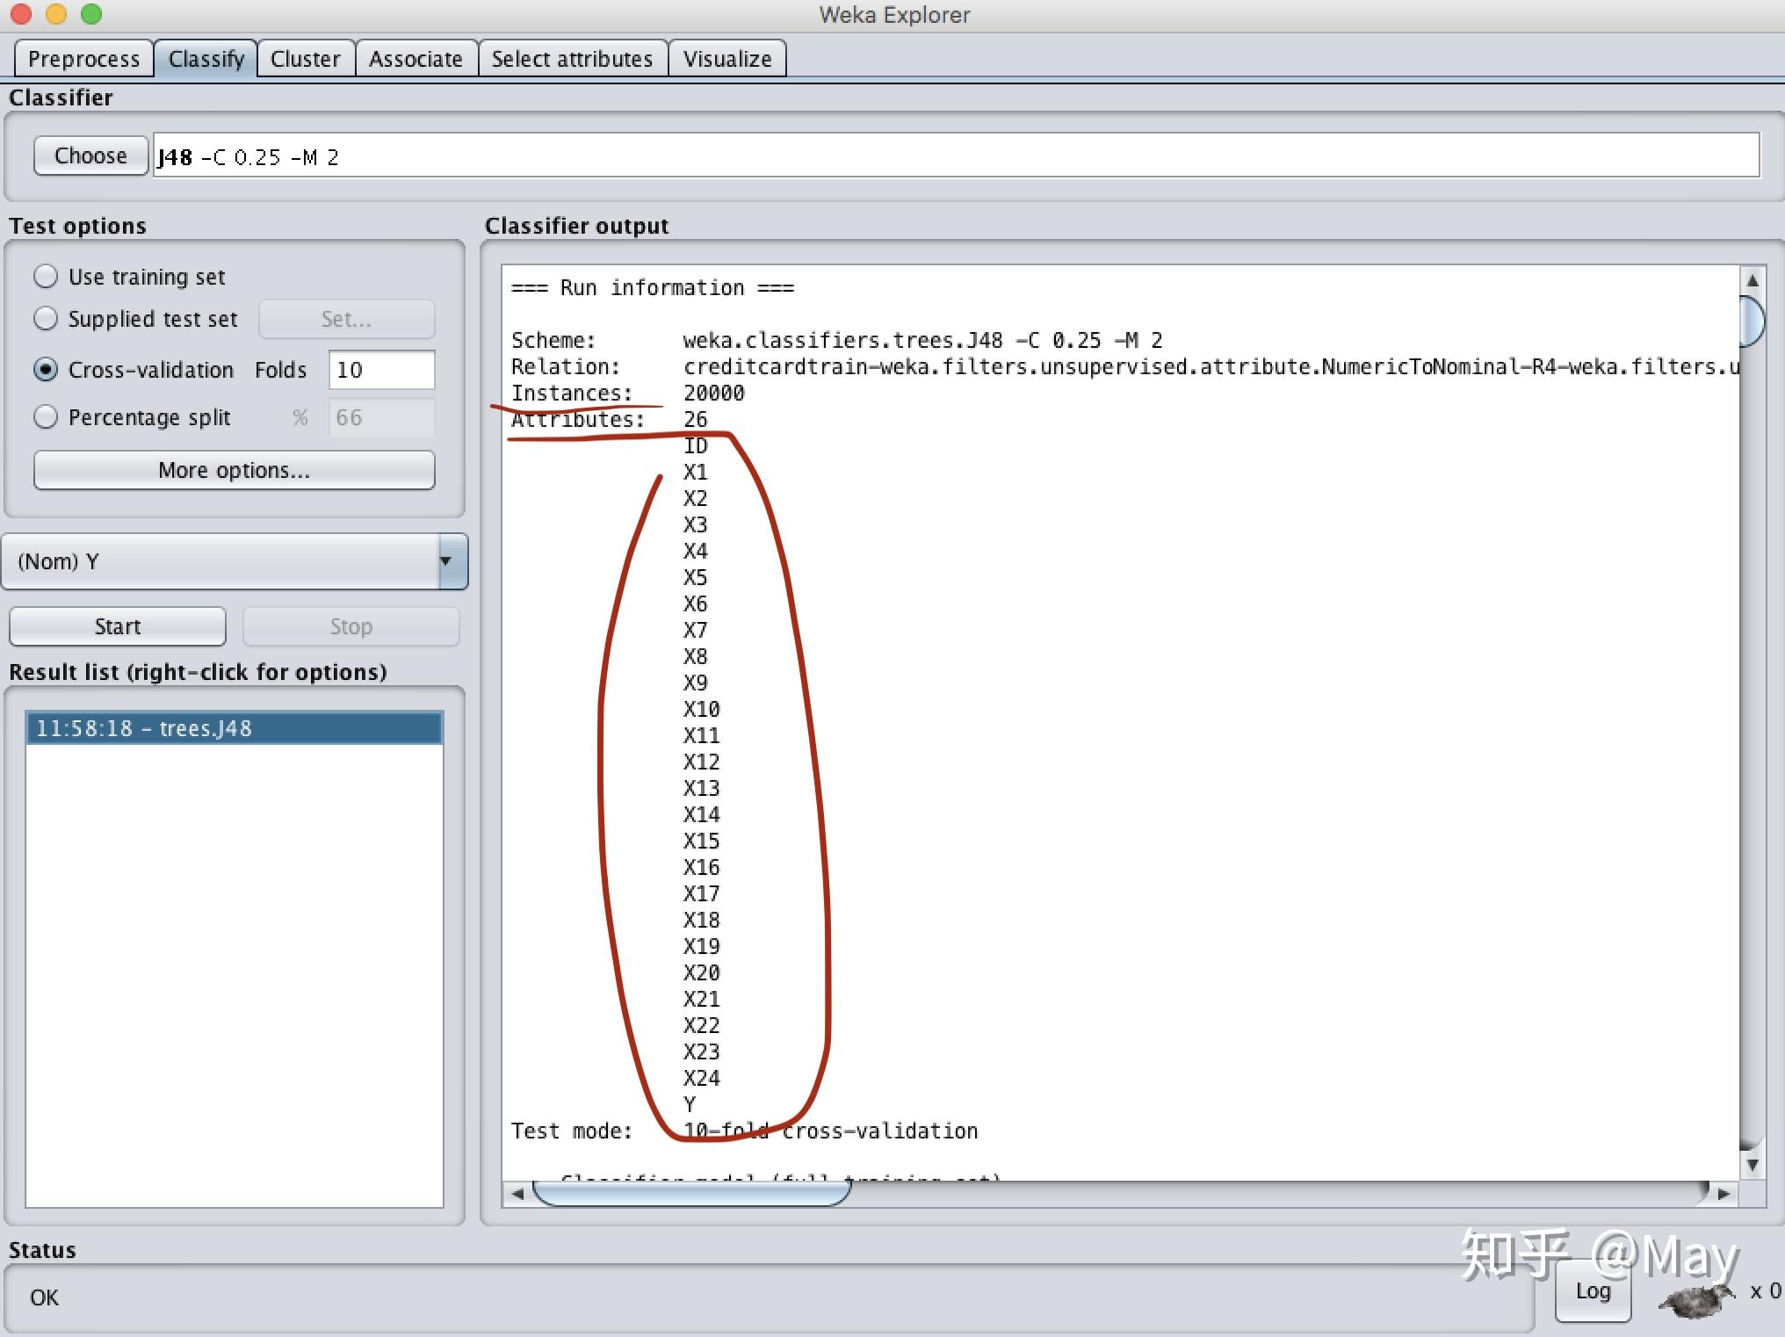
Task: Open the (Nom) Y class attribute dropdown
Action: (x=235, y=561)
